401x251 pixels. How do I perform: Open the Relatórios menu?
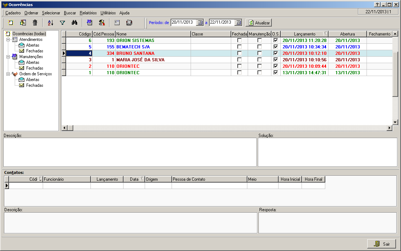coord(88,13)
